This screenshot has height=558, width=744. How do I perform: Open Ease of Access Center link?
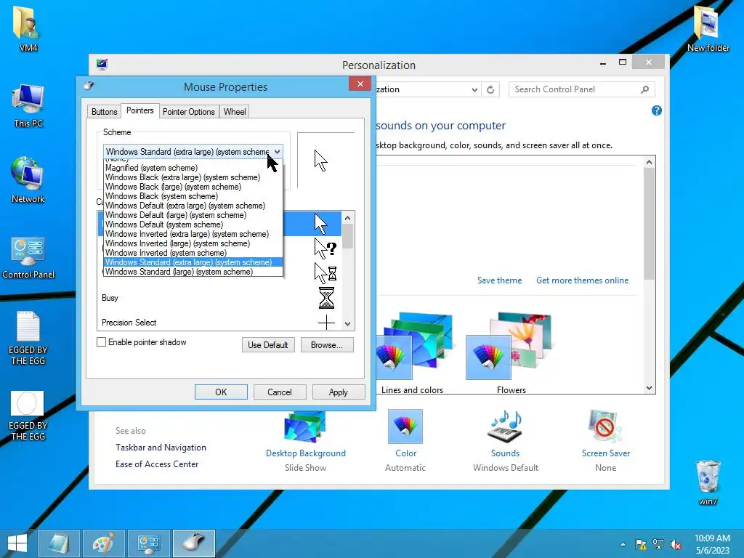(157, 464)
